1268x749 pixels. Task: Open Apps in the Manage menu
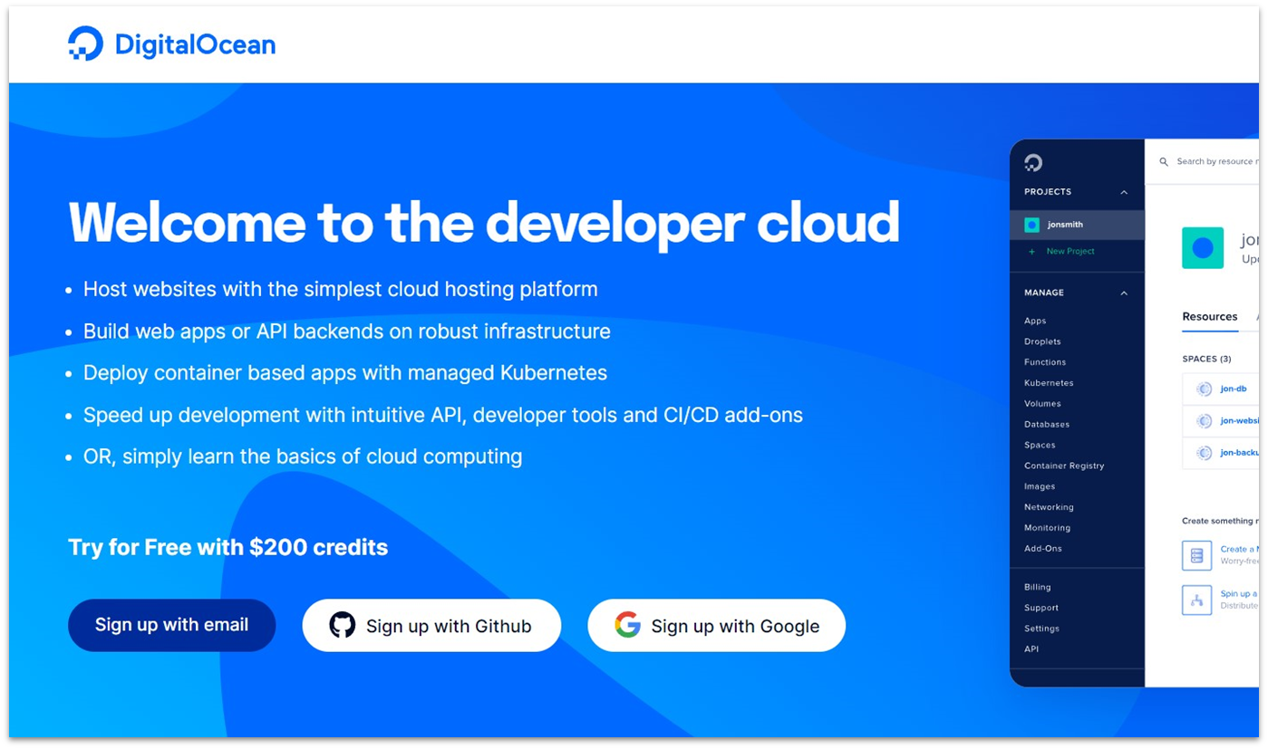click(x=1035, y=321)
